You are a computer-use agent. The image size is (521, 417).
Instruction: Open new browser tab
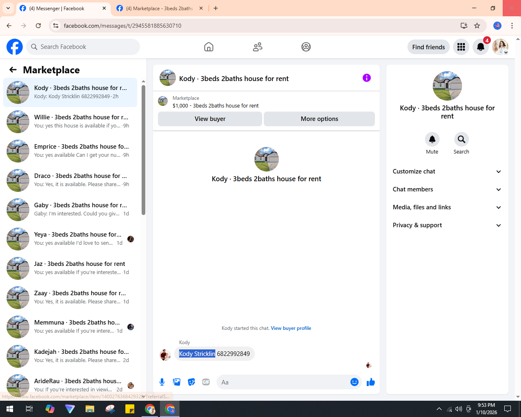[216, 8]
